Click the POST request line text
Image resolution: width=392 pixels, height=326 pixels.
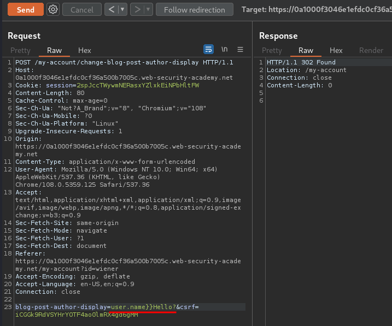124,62
